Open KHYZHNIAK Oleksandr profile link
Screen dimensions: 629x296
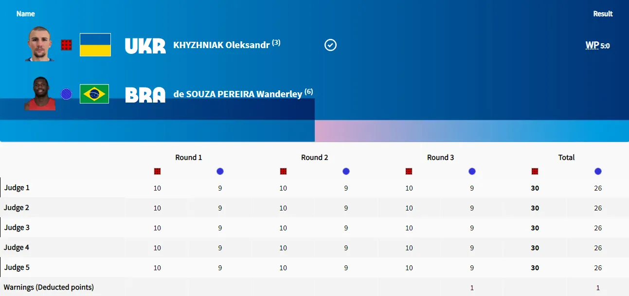[x=221, y=45]
